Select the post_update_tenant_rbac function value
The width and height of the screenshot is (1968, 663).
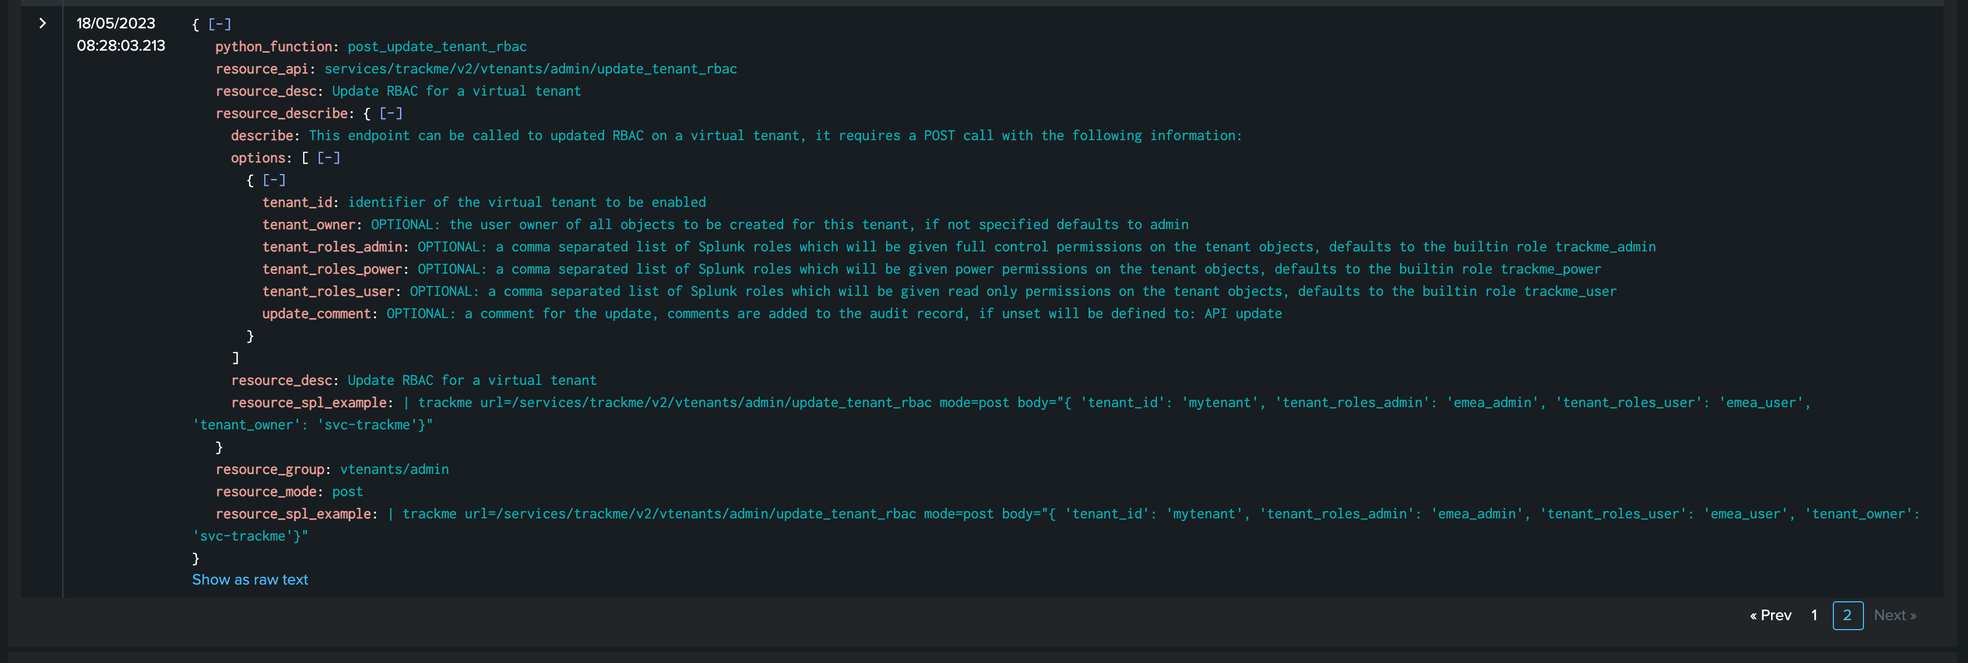pos(437,47)
